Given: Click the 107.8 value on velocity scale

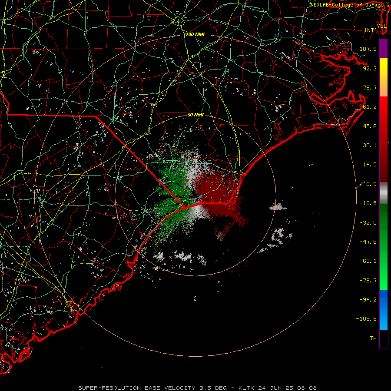Looking at the screenshot, I should [368, 49].
